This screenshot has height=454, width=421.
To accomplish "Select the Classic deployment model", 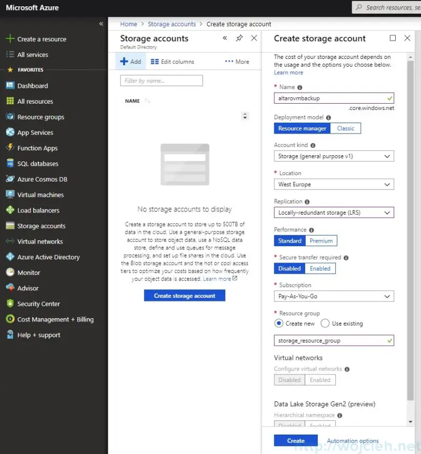I will click(346, 128).
